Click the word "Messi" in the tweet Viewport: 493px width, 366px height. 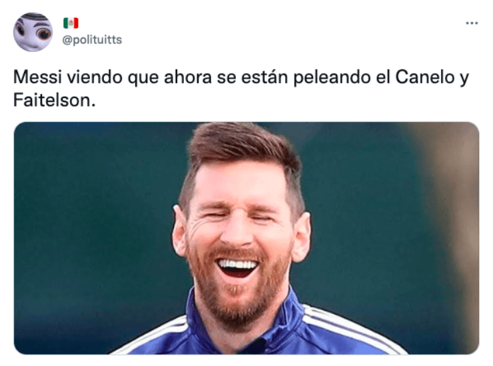point(37,77)
